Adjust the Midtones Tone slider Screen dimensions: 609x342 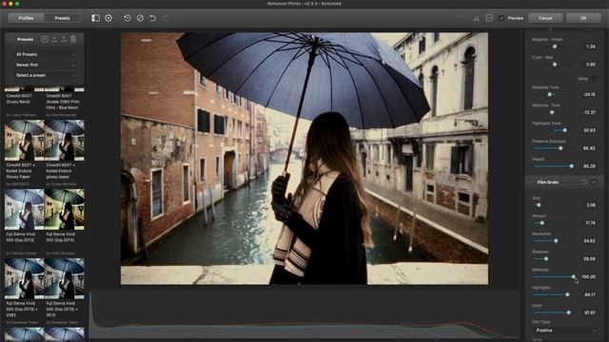[552, 112]
